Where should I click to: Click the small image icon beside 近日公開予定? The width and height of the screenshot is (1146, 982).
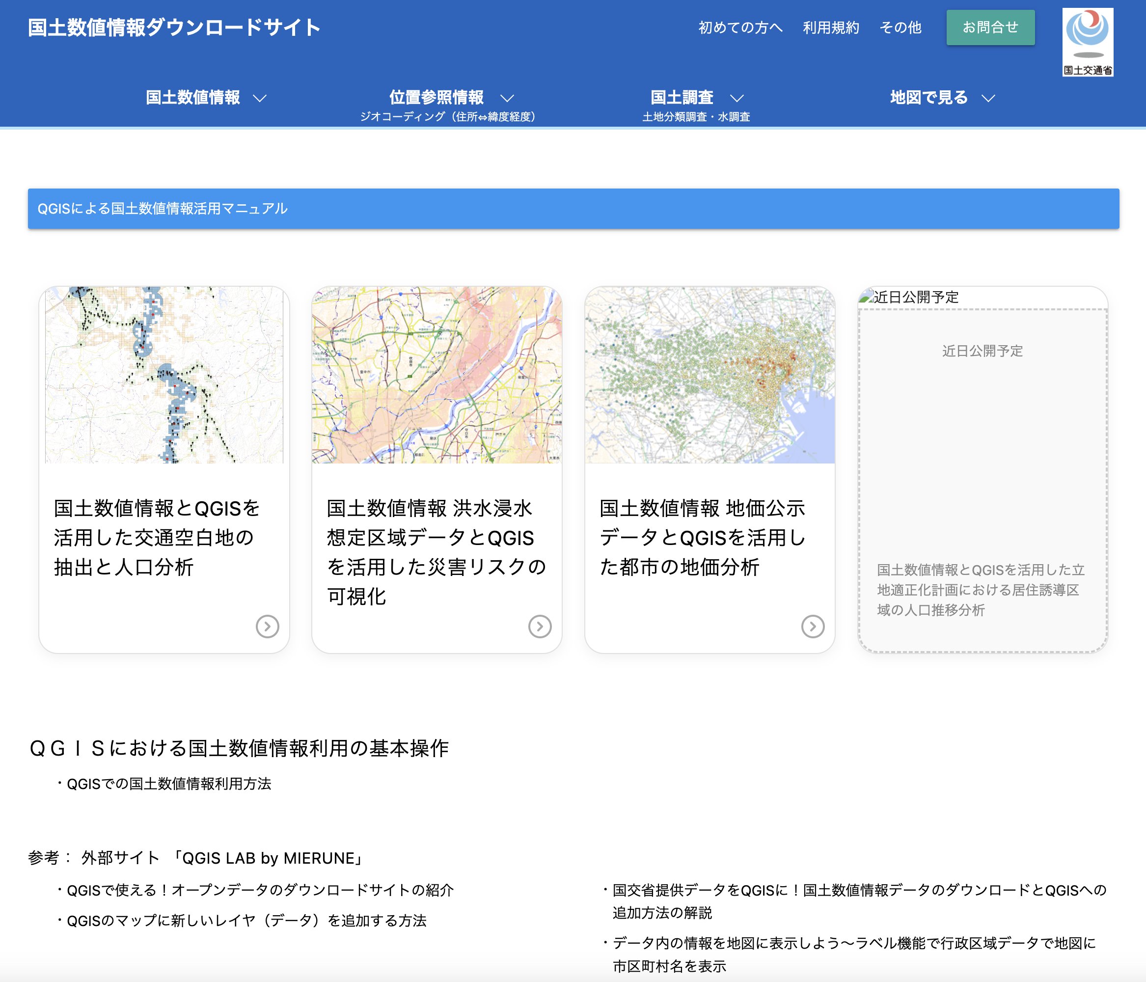(866, 297)
